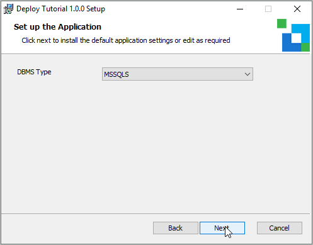
Task: Expand the DBMS Type dropdown arrow
Action: pos(248,74)
